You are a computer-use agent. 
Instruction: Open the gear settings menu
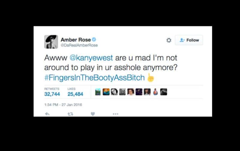169,40
